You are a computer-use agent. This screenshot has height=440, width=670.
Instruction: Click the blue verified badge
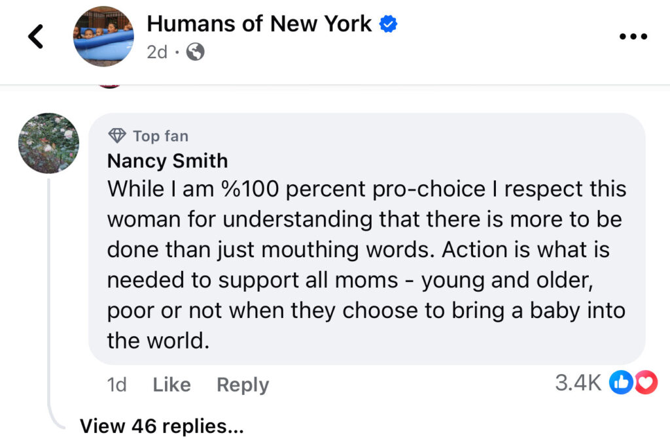click(389, 25)
